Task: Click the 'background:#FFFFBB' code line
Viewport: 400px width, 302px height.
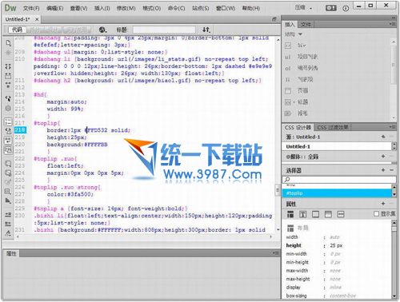Action: [x=77, y=145]
